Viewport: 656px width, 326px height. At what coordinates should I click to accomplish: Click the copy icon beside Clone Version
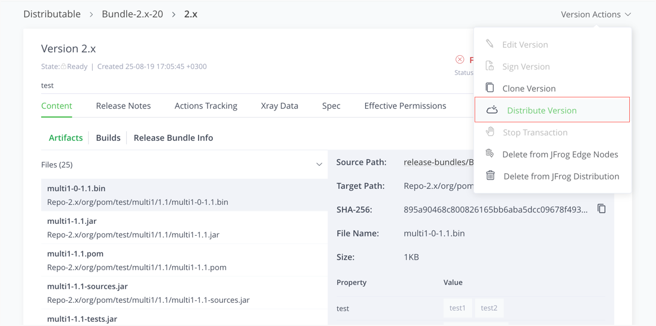[x=489, y=88]
